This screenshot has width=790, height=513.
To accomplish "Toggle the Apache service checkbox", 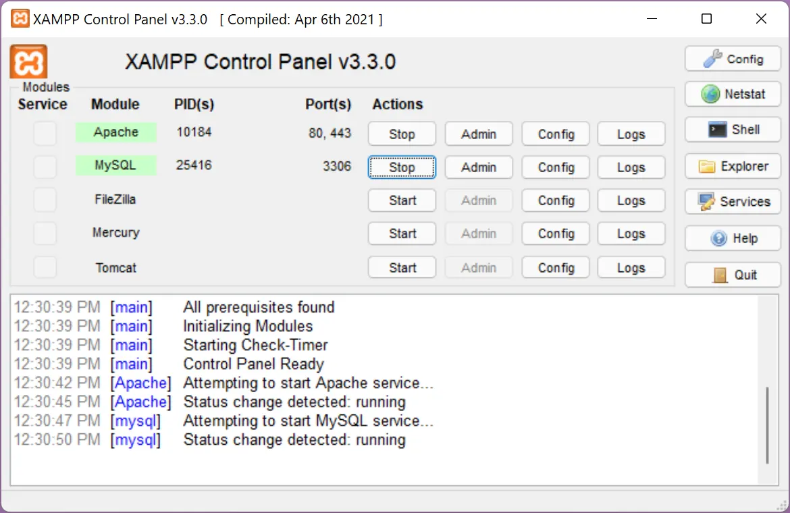I will [45, 134].
